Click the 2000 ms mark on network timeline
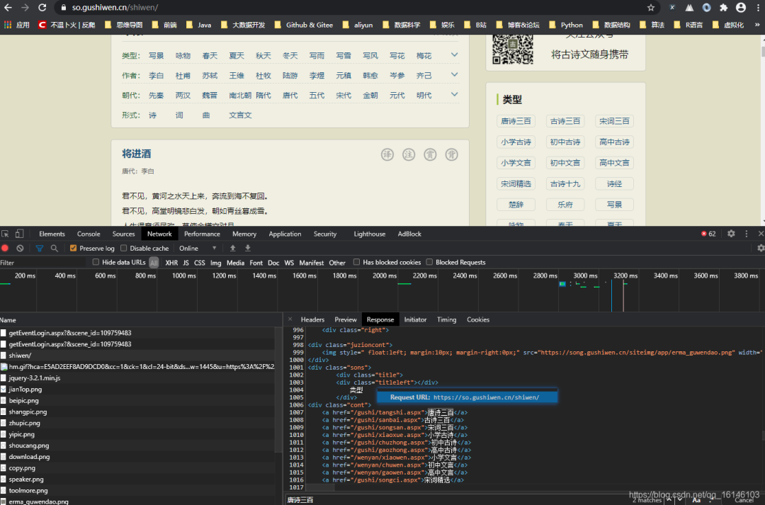765x505 pixels. click(x=385, y=276)
